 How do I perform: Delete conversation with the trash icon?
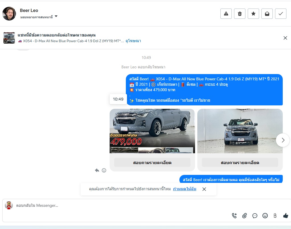pos(239,14)
